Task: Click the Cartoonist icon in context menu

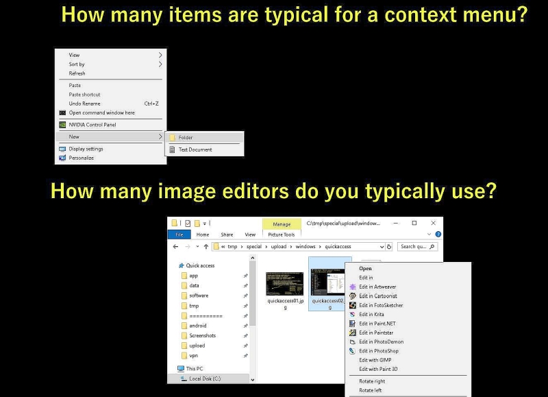Action: pyautogui.click(x=353, y=296)
